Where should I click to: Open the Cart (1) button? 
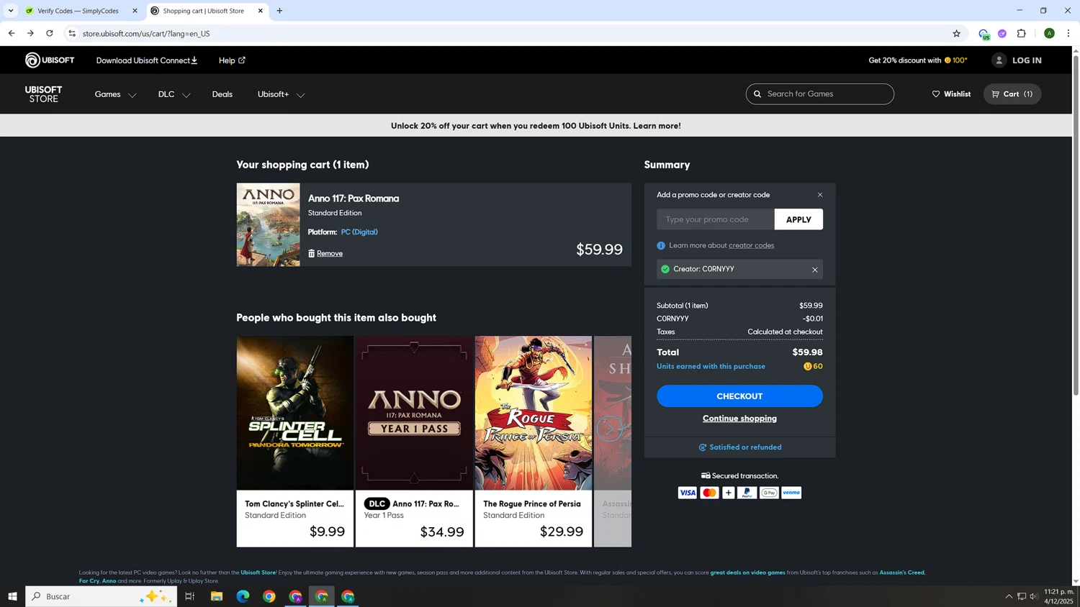1012,94
